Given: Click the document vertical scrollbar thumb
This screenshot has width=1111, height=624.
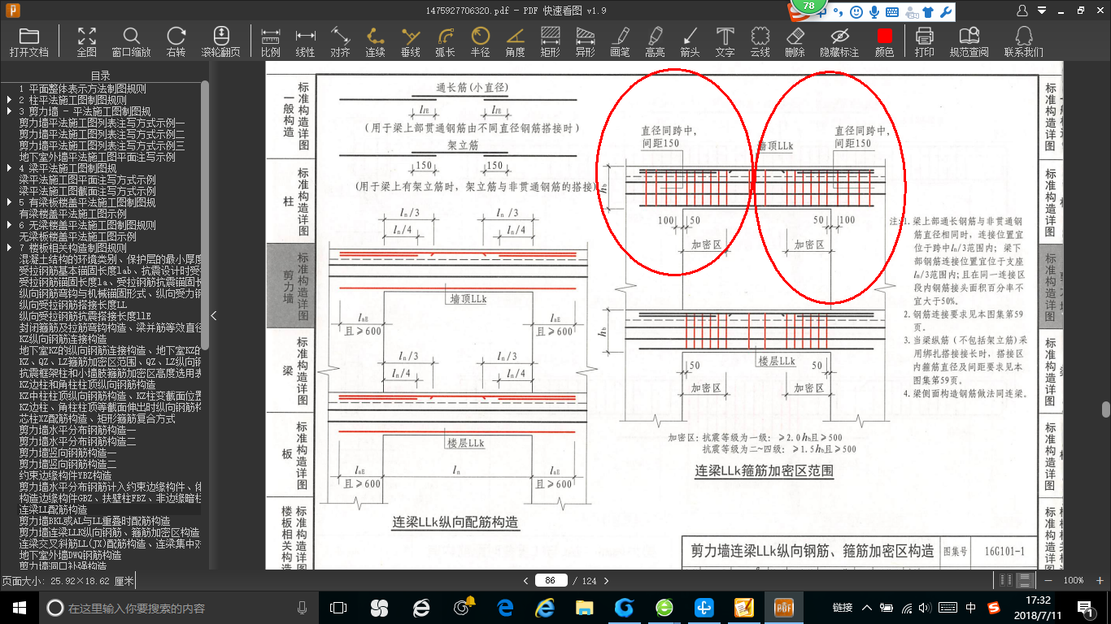Looking at the screenshot, I should [x=1105, y=409].
